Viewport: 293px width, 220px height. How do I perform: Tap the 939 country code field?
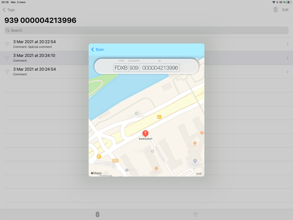134,68
